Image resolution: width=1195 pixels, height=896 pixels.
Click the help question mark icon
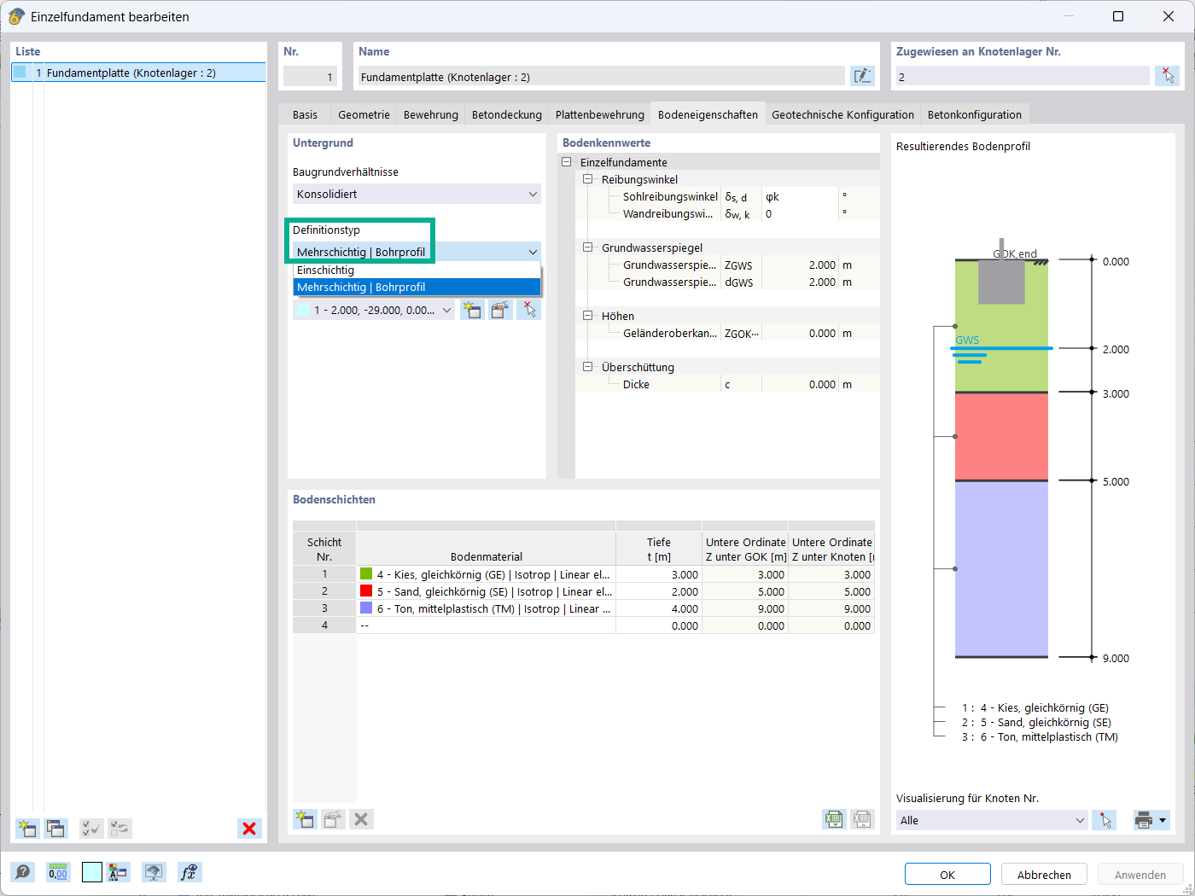(23, 872)
